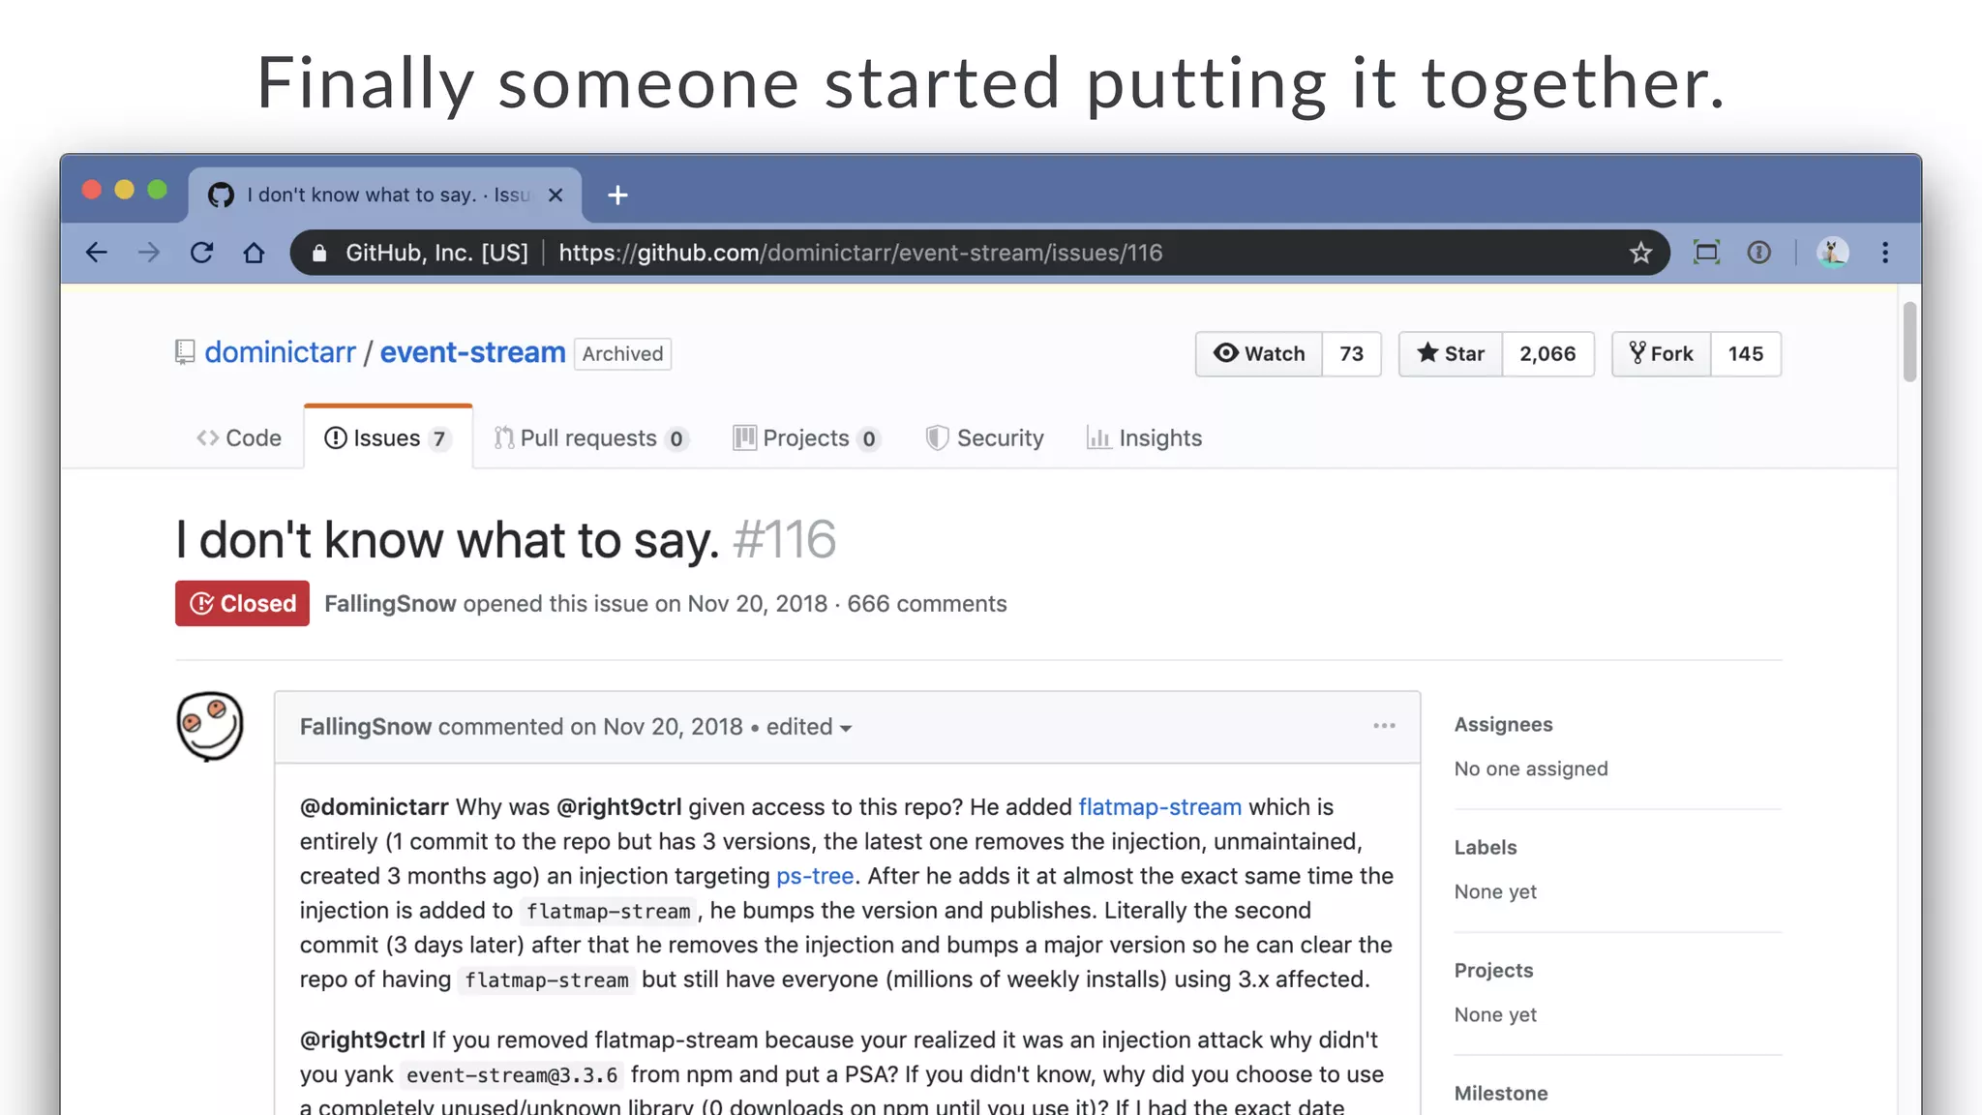
Task: Click the dominictarr owner link
Action: 280,352
